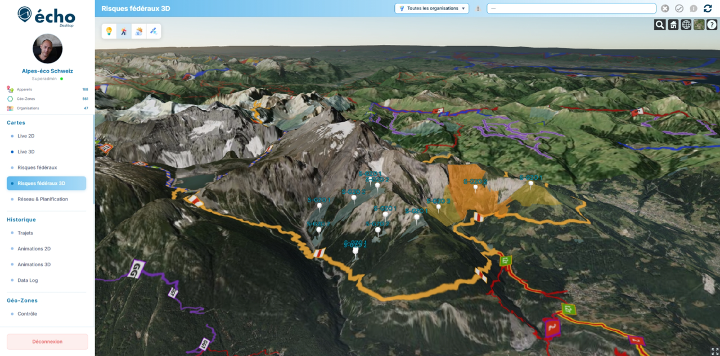The image size is (720, 356).
Task: Open the 'Toutes les organisations' dropdown
Action: 432,8
